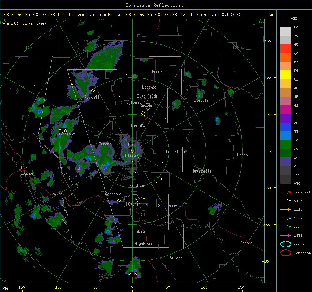Click the white 04DK arrow icon
This screenshot has width=312, height=292.
286,201
